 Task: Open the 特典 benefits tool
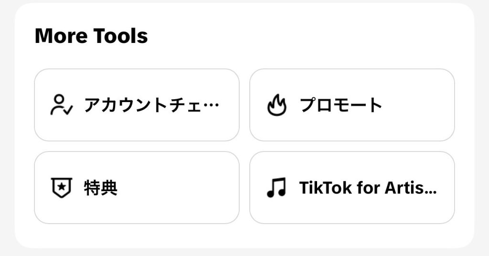tap(137, 188)
